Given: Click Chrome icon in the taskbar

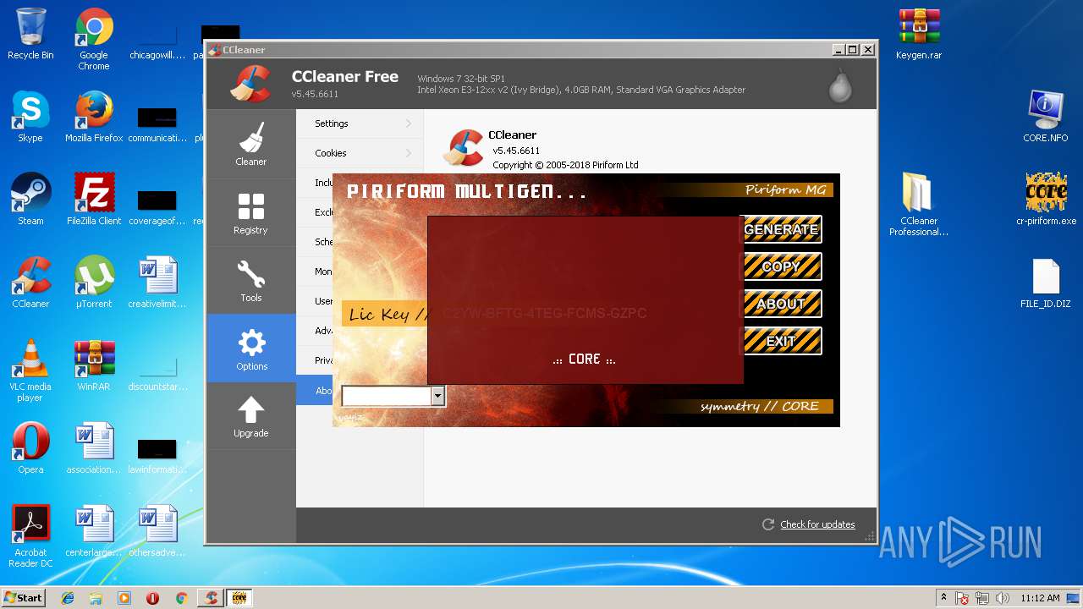Looking at the screenshot, I should coord(181,598).
